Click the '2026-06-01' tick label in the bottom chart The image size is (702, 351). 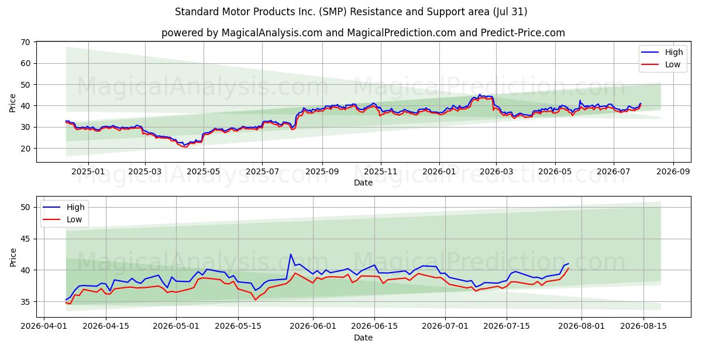click(313, 327)
